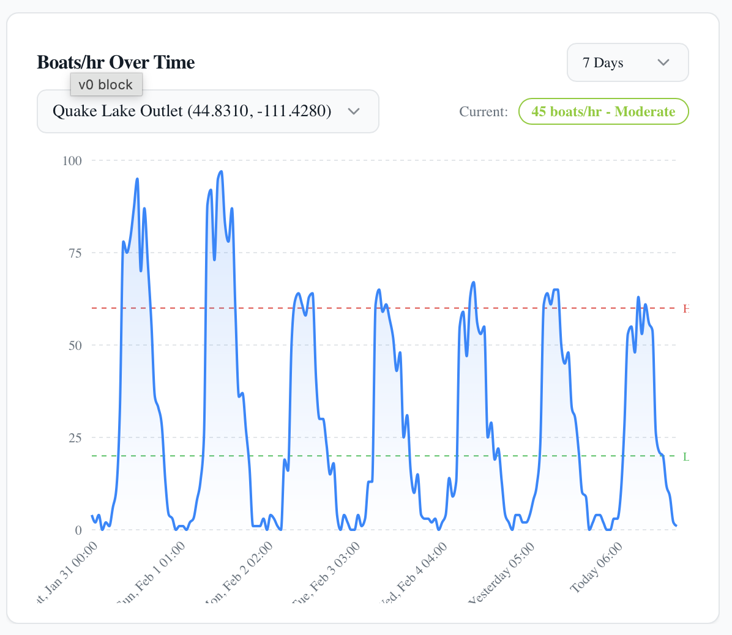
Task: Click the location selector dropdown arrow
Action: [354, 111]
